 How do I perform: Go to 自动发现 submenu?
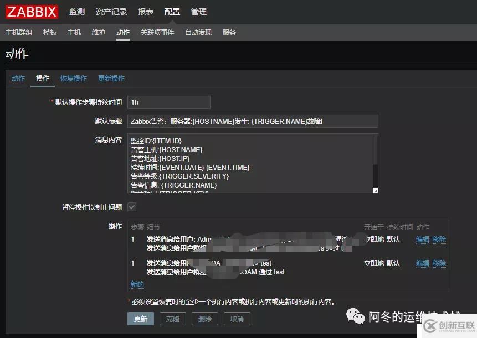[x=198, y=33]
